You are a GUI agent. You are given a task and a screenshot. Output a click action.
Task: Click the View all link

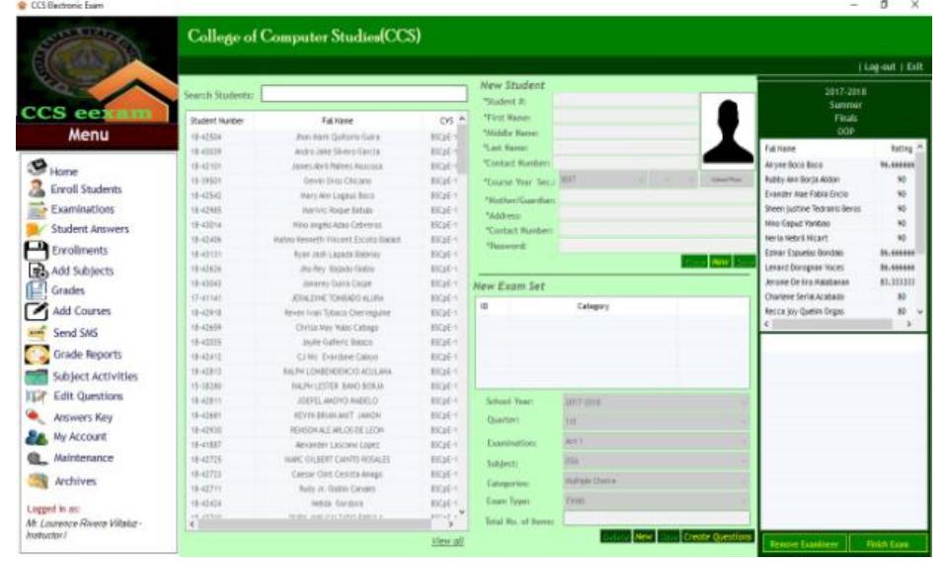[x=447, y=541]
